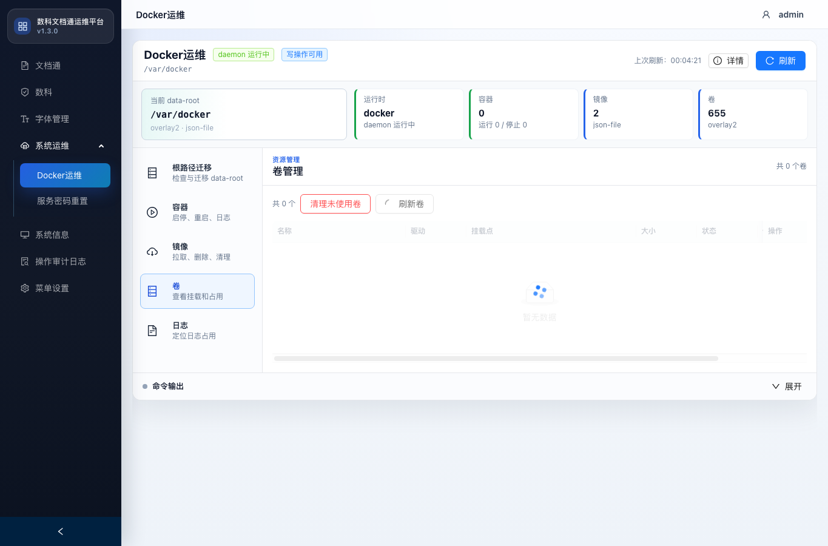Click the 刷新卷 button
This screenshot has width=828, height=546.
[405, 204]
